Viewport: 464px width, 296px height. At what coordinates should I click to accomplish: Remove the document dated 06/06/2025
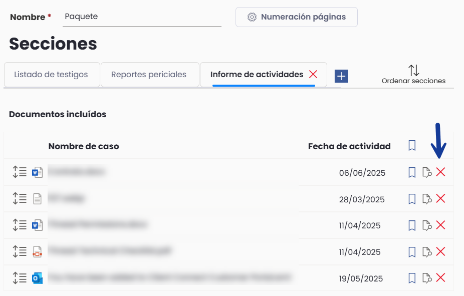(x=440, y=172)
